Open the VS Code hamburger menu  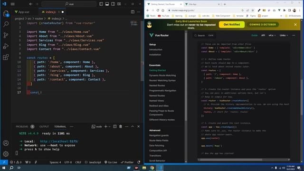pos(13,4)
